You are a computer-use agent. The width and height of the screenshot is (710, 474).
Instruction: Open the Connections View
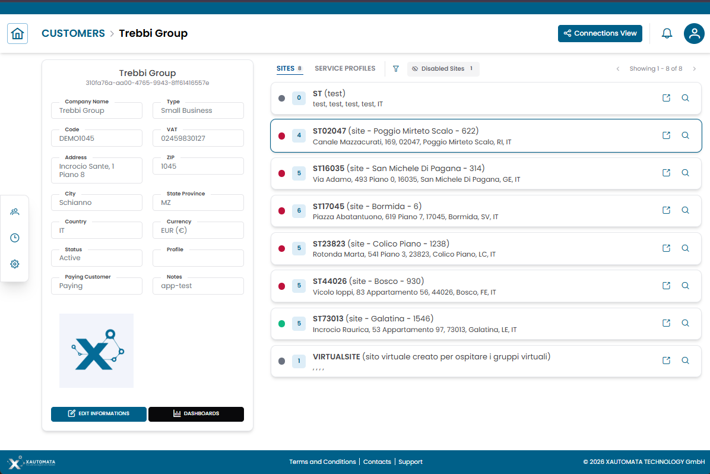[x=600, y=33]
